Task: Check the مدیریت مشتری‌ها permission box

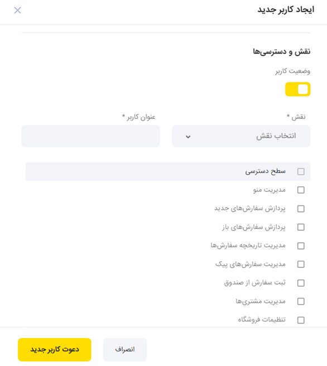Action: 301,301
